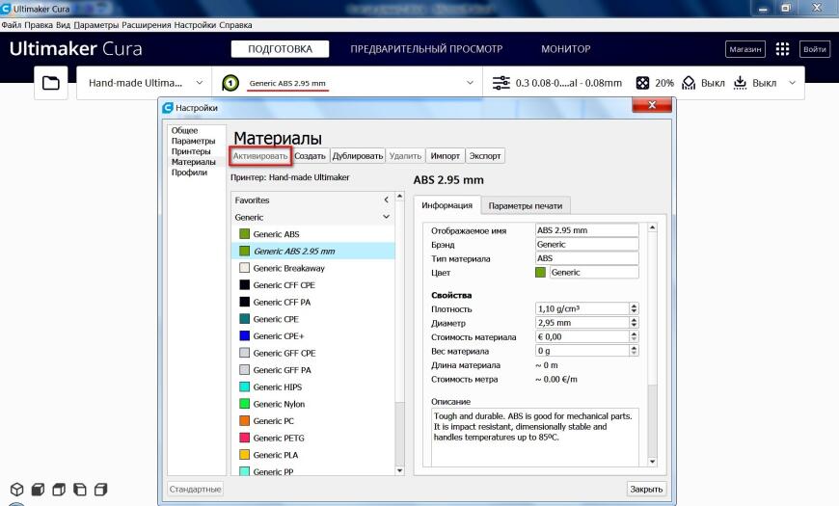This screenshot has width=839, height=506.
Task: Open the Справка menu
Action: coord(235,25)
